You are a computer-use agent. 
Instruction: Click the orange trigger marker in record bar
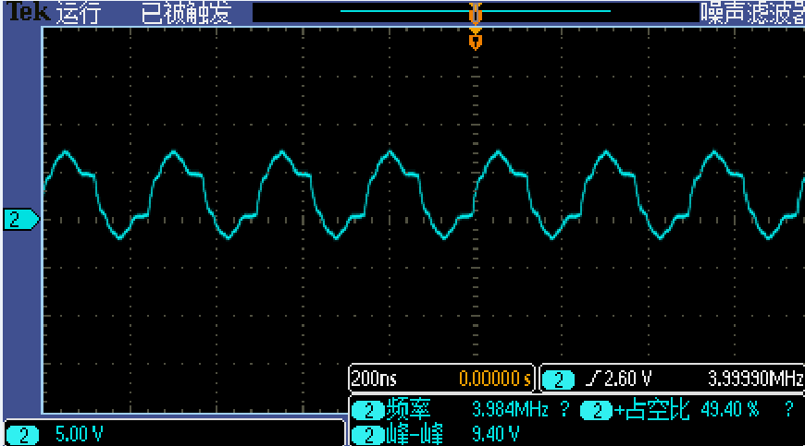pyautogui.click(x=476, y=13)
